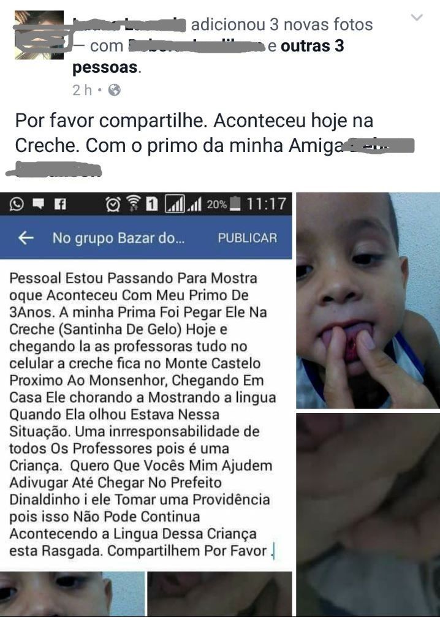Open the bottom-left partial face photo
The image size is (440, 617).
click(72, 594)
